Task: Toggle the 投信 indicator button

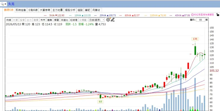Action: coord(22,20)
